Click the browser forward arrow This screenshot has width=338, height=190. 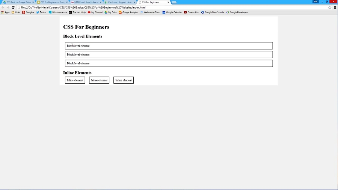point(8,8)
